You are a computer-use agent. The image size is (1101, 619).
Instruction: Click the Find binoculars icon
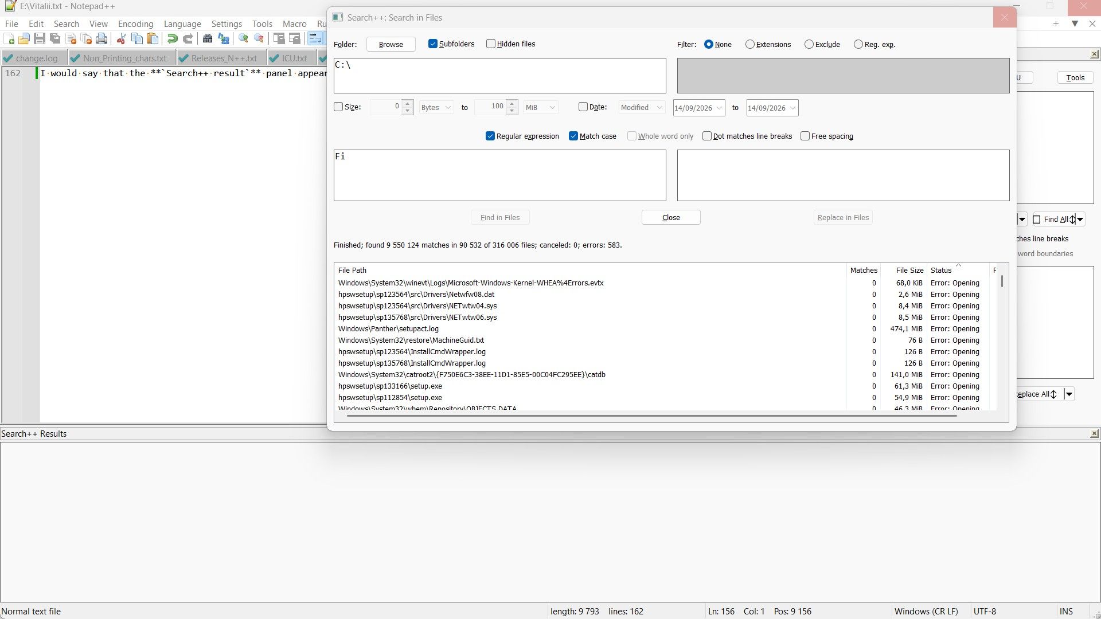pos(208,39)
